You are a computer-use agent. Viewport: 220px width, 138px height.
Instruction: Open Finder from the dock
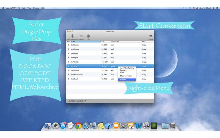click(x=48, y=126)
